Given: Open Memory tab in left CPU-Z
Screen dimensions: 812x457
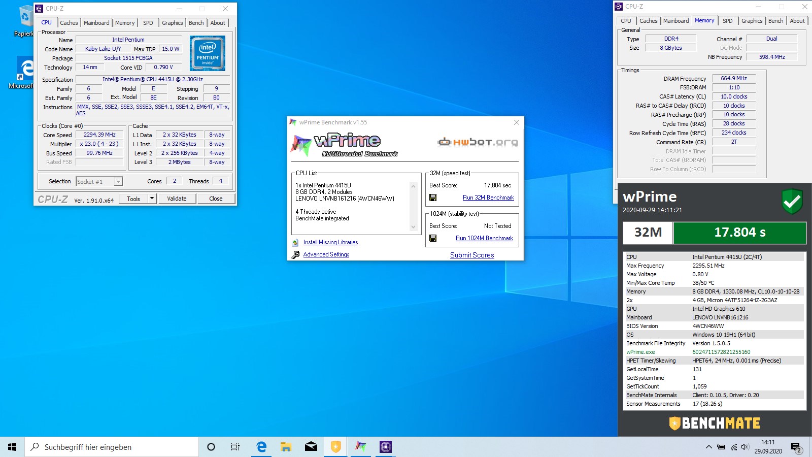Looking at the screenshot, I should click(x=125, y=23).
